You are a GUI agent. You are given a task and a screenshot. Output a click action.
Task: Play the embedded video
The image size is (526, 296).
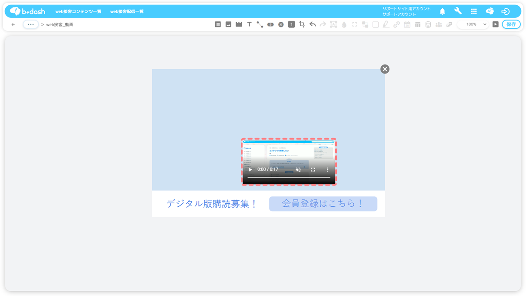[250, 170]
